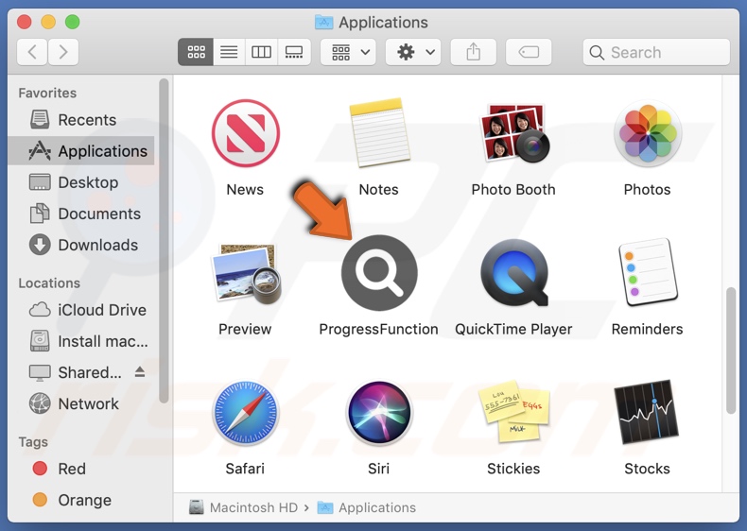The height and width of the screenshot is (531, 747).
Task: Open the gear Action menu dropdown
Action: point(413,52)
